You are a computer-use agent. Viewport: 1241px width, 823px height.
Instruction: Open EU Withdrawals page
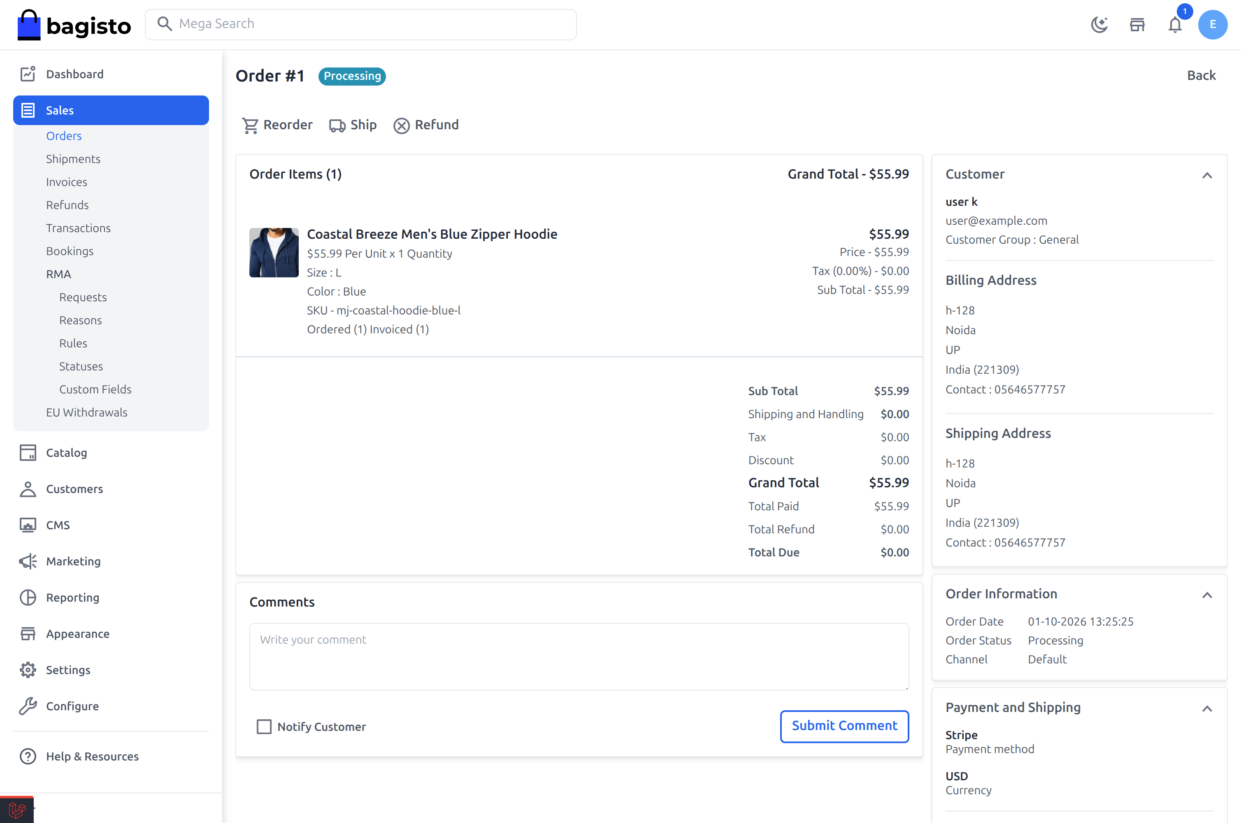tap(86, 413)
